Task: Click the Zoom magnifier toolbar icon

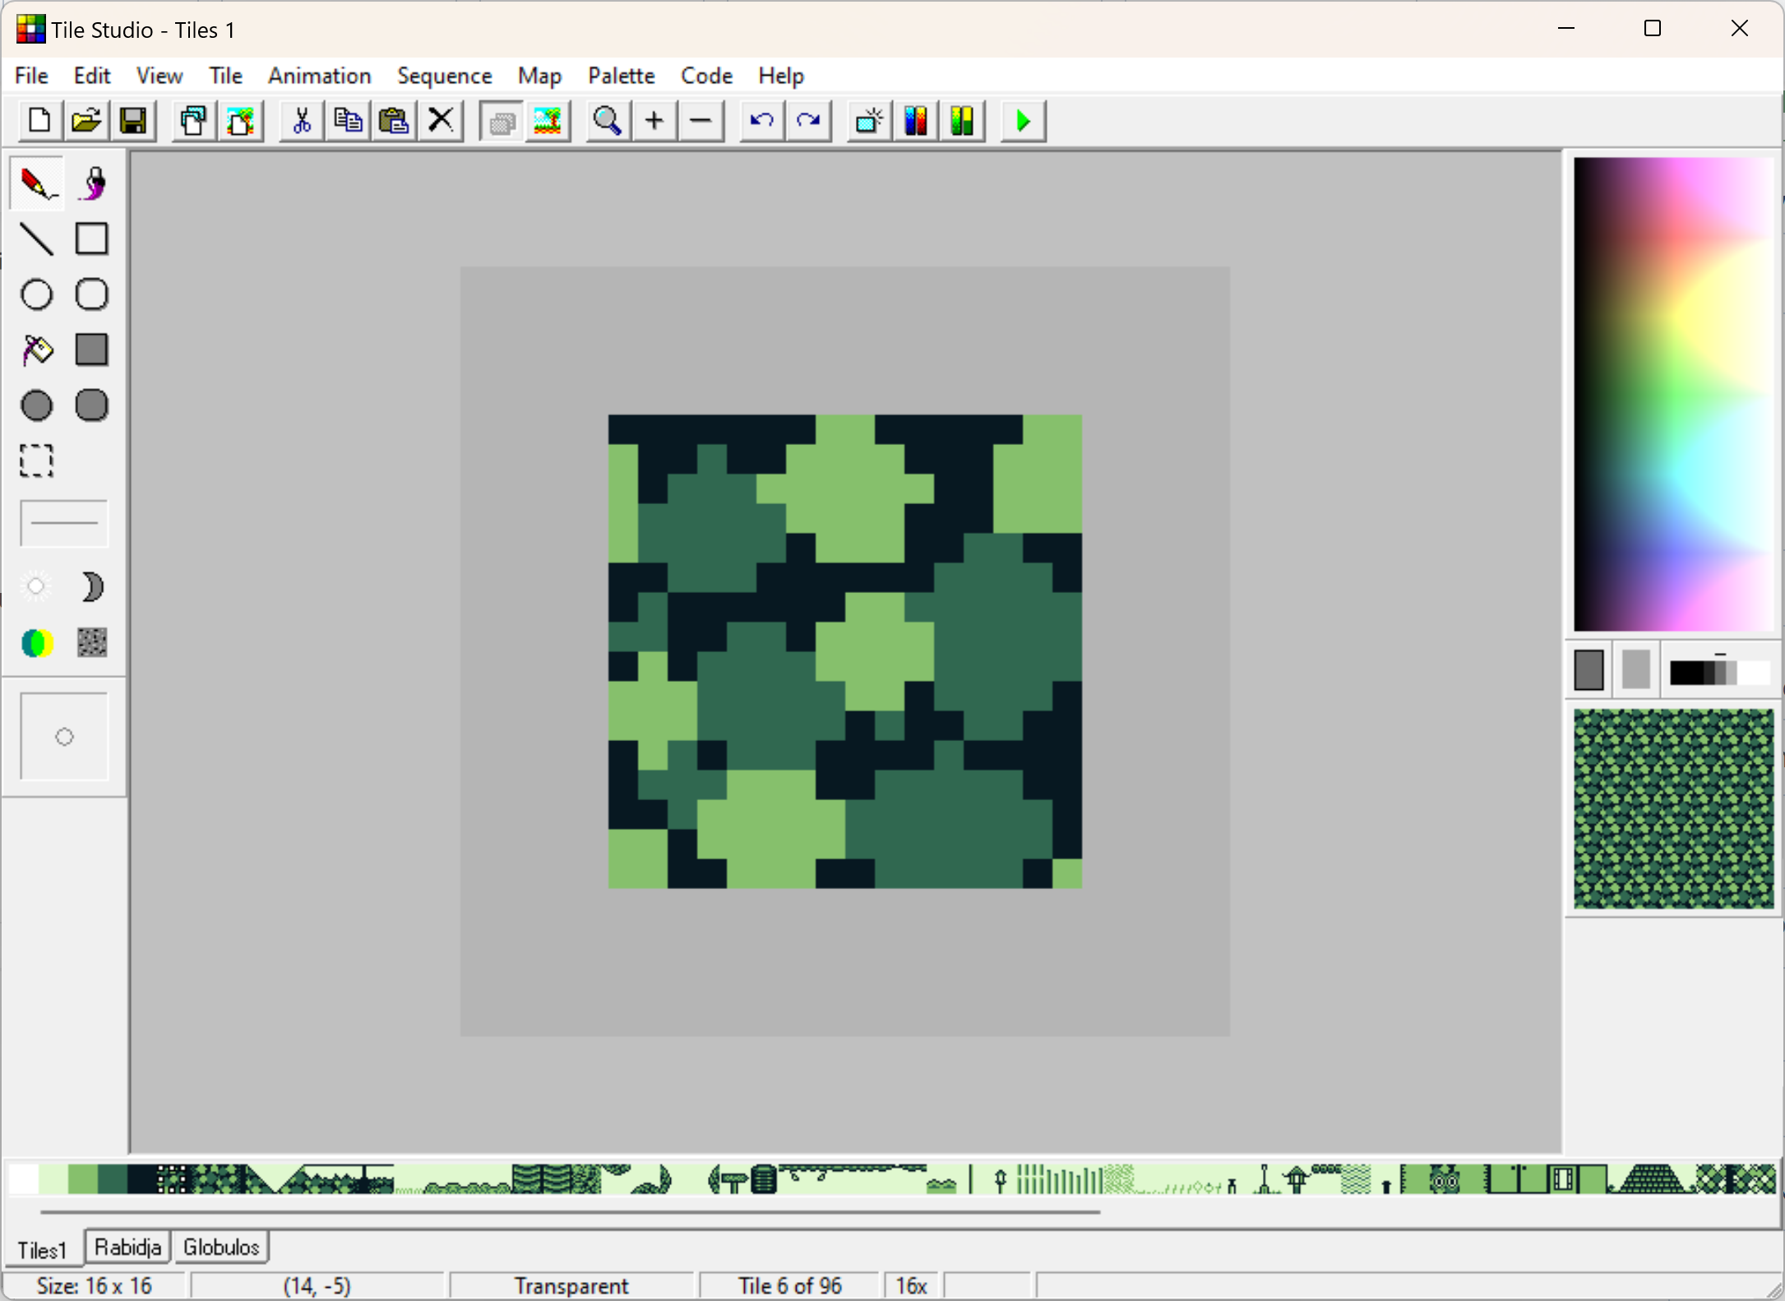Action: click(x=607, y=122)
